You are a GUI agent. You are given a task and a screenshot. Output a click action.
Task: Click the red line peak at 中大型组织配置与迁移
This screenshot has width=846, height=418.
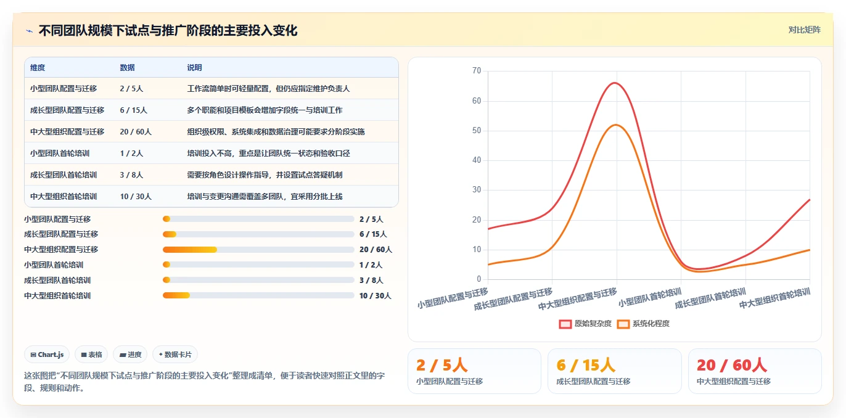pyautogui.click(x=616, y=83)
